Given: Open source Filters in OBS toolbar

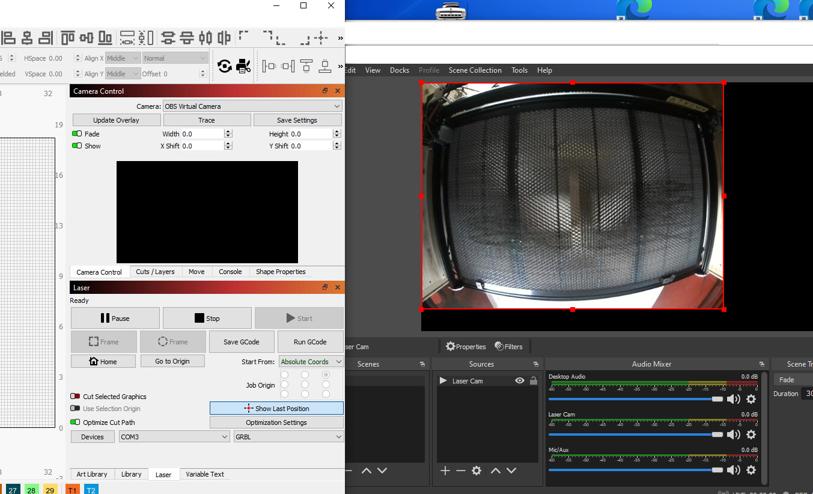Looking at the screenshot, I should (508, 347).
